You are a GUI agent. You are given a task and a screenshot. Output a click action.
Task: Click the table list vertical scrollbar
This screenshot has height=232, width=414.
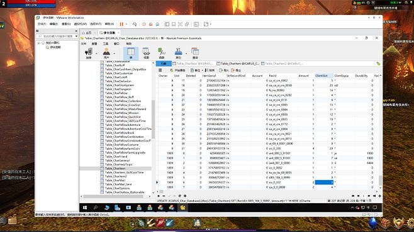pos(153,119)
